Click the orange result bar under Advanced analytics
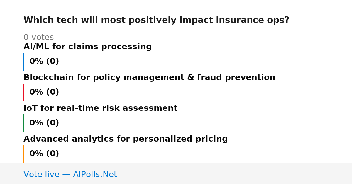Screen dimensions: 352x184 (23, 154)
